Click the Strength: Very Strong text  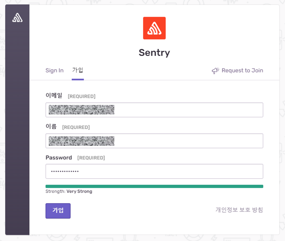[69, 191]
